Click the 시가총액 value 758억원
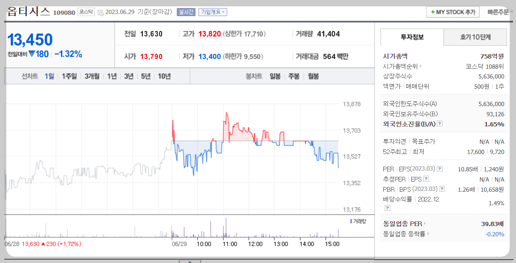This screenshot has height=263, width=516. pos(492,56)
